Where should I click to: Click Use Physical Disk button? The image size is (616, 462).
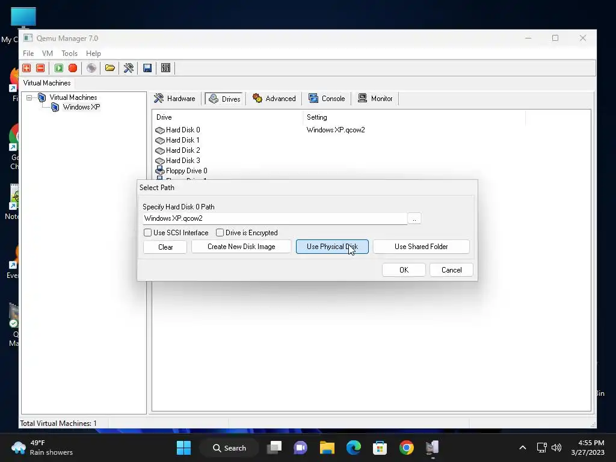332,247
